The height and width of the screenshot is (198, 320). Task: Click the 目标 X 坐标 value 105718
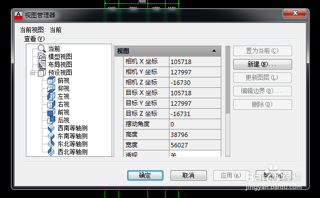click(195, 93)
